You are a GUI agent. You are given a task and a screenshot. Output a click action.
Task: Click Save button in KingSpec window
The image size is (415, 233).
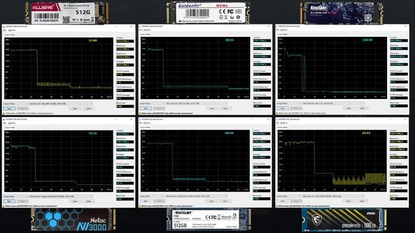(x=349, y=108)
